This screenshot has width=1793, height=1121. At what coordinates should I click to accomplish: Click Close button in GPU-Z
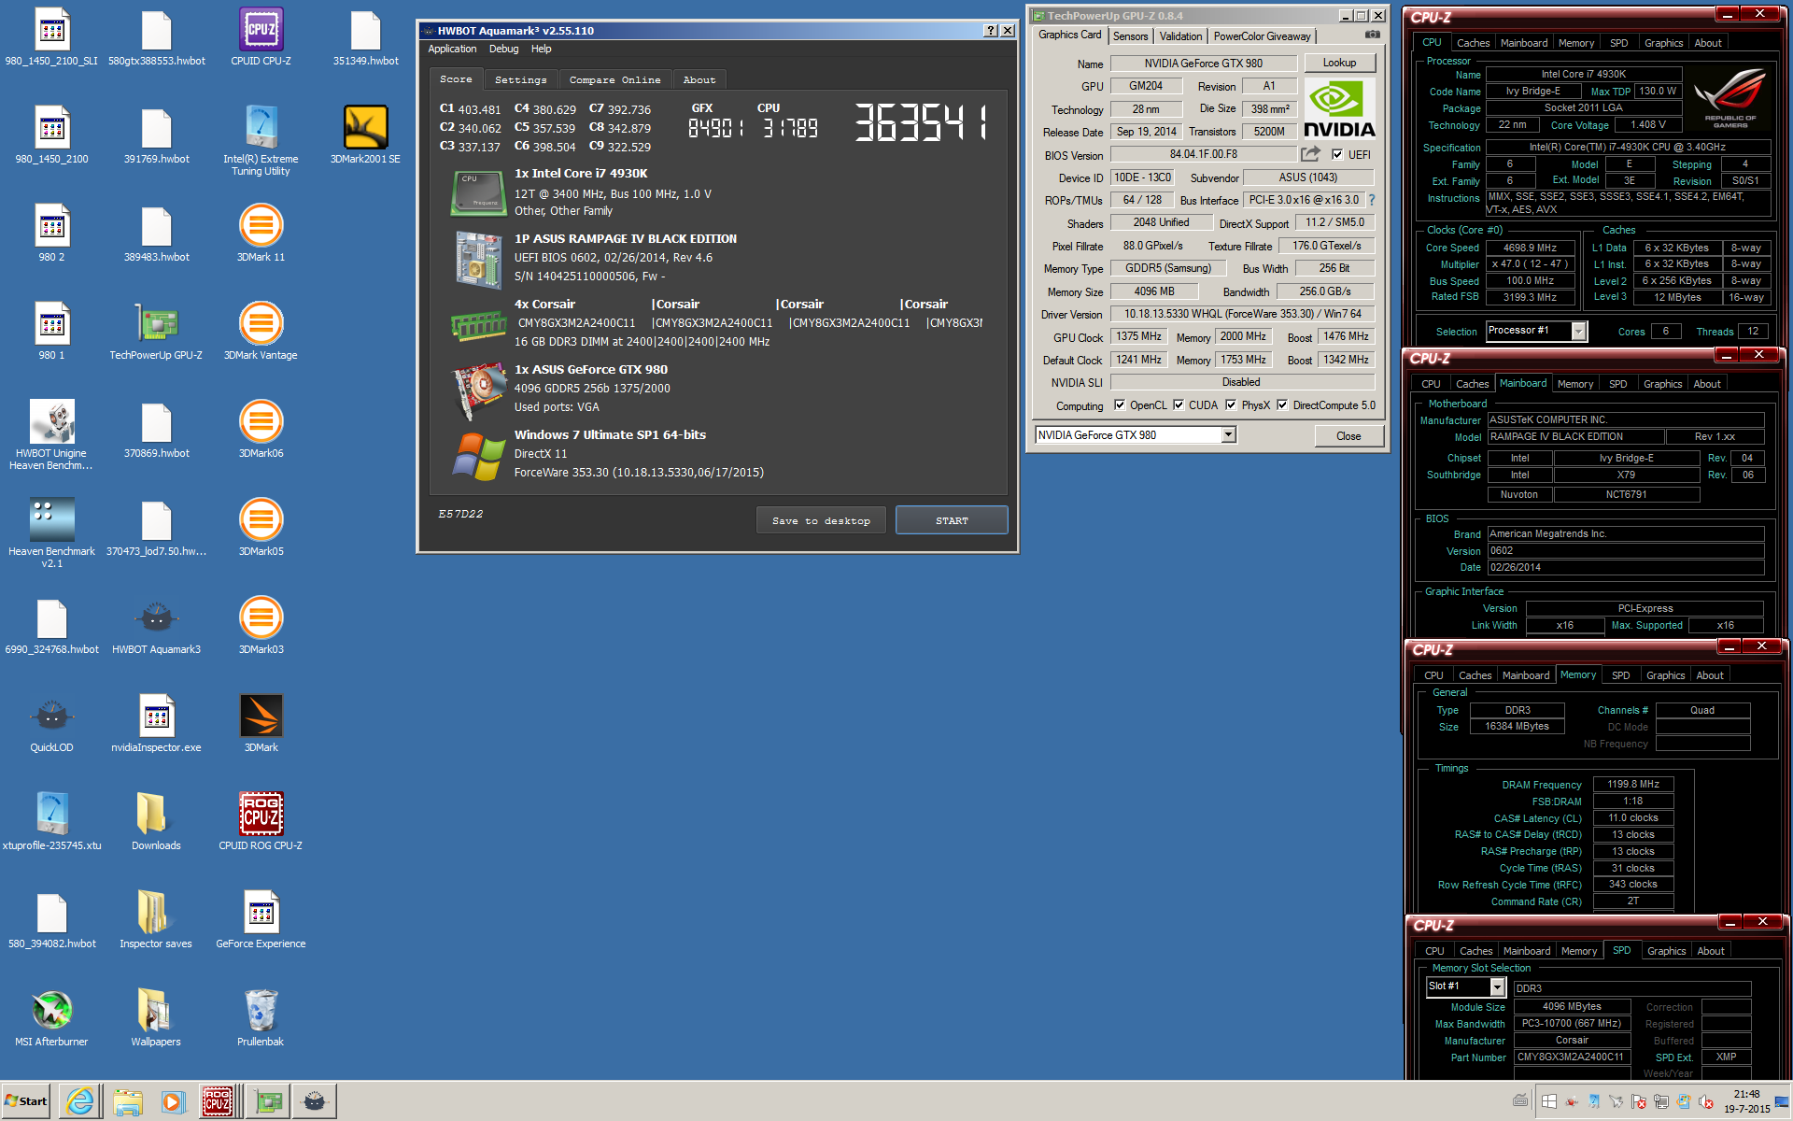click(x=1348, y=435)
